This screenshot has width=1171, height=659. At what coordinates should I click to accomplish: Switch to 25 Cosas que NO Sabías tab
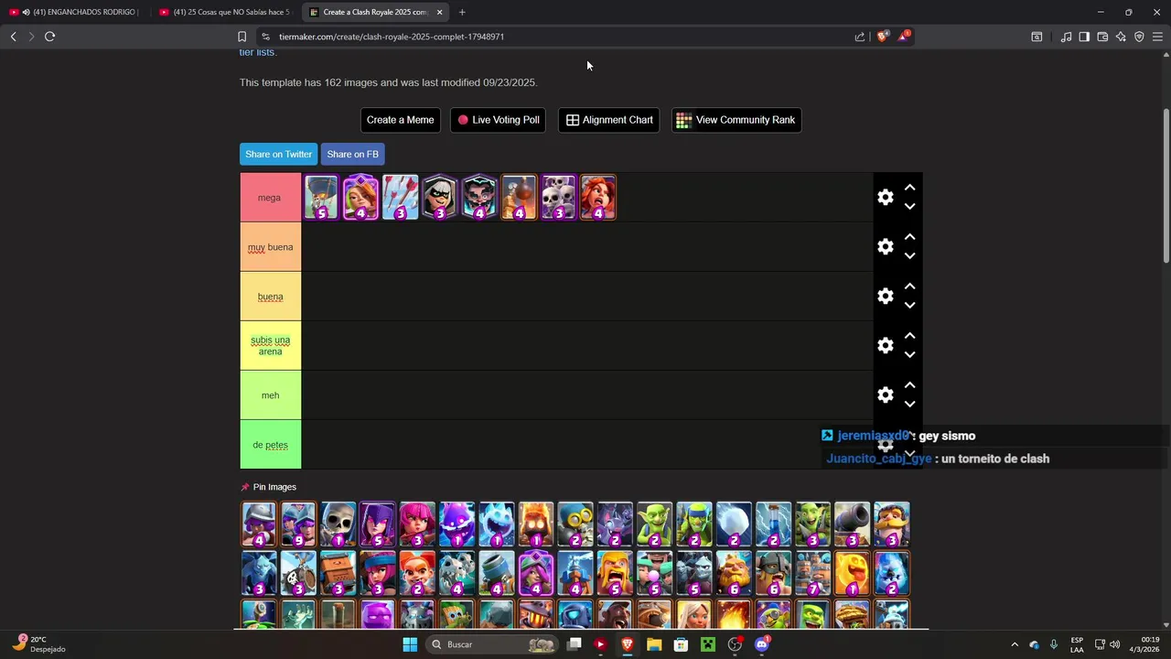225,12
